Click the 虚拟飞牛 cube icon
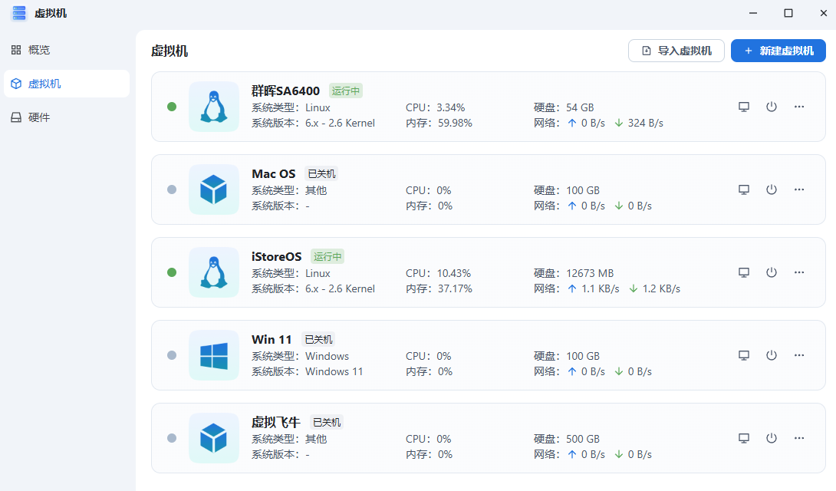Image resolution: width=836 pixels, height=491 pixels. [x=214, y=438]
